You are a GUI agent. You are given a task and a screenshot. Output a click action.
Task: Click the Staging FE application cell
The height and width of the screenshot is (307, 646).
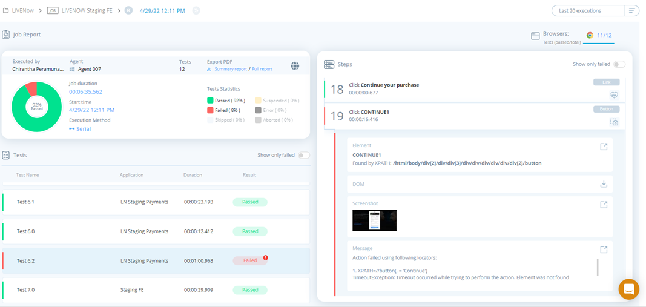pyautogui.click(x=132, y=289)
